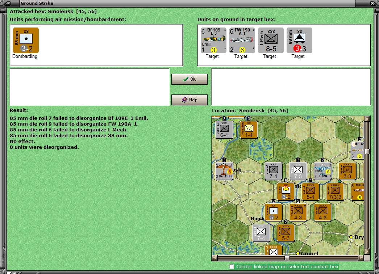Click the Gomel city marker on map
Viewport: 379px width, 274px height.
pyautogui.click(x=298, y=253)
